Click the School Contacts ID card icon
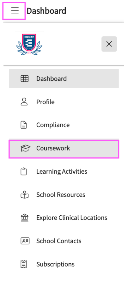 [25, 241]
